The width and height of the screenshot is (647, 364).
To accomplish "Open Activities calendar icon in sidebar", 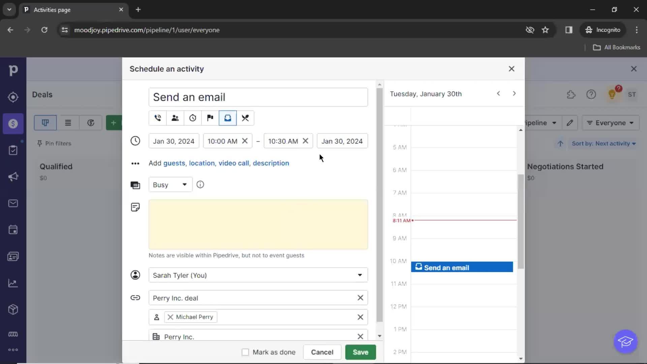I will tap(13, 230).
